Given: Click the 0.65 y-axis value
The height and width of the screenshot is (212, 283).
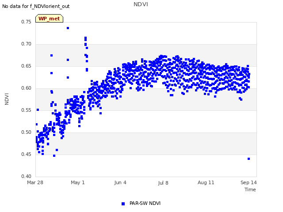Looking at the screenshot, I should click(x=26, y=66).
